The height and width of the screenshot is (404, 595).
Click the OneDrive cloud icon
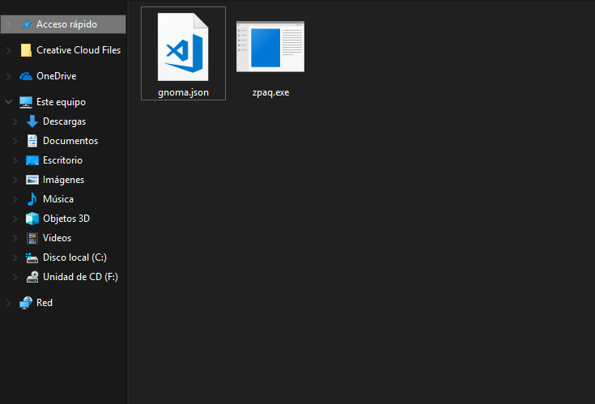pos(26,76)
